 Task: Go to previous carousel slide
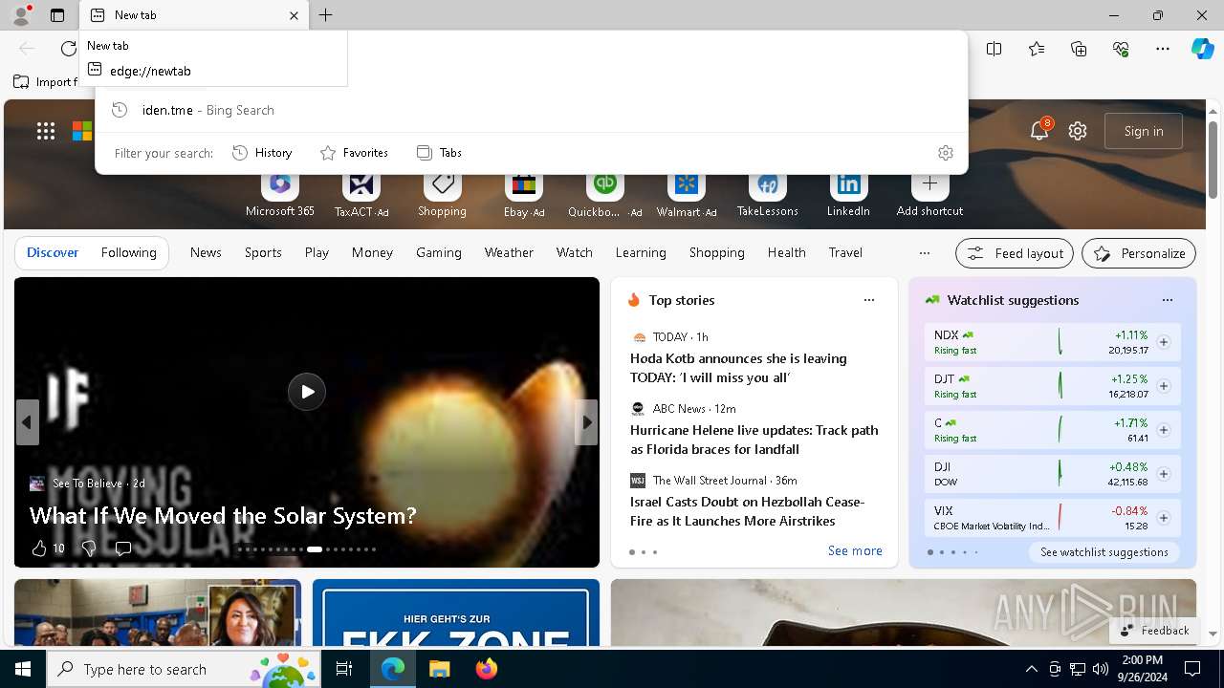click(27, 422)
